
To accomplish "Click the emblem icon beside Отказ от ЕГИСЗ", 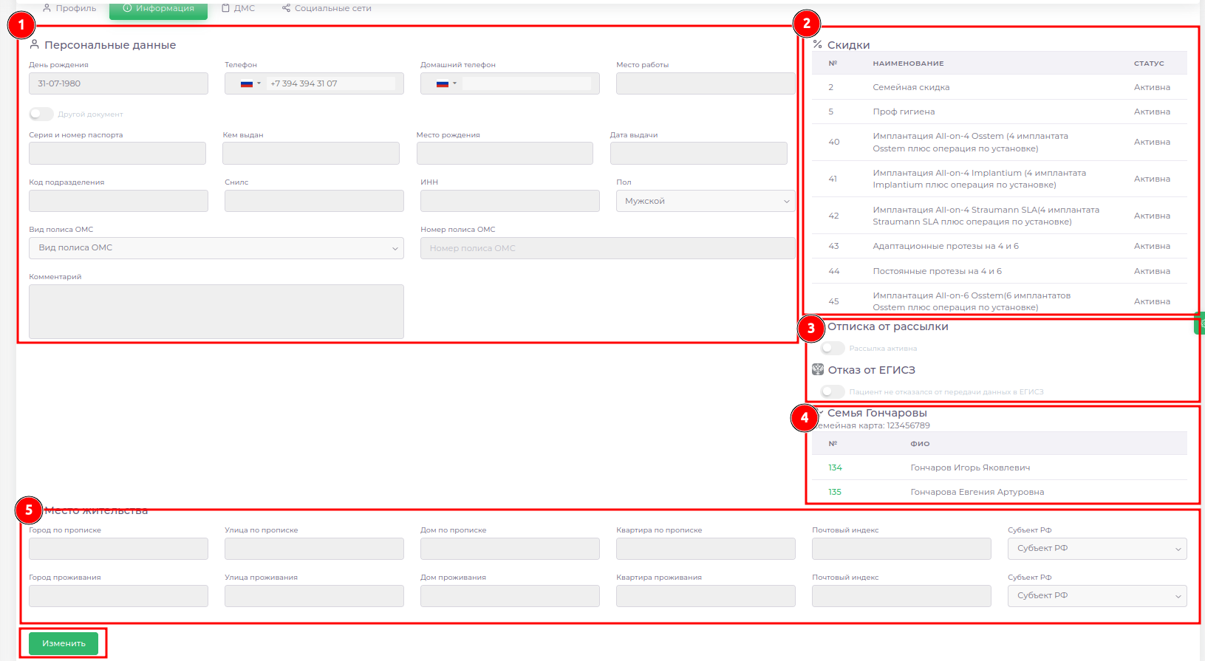I will click(x=818, y=369).
